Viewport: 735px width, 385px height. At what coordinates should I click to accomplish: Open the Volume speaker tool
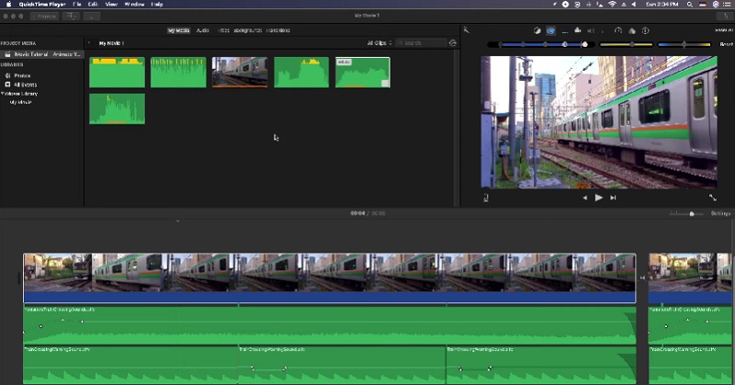pyautogui.click(x=591, y=30)
